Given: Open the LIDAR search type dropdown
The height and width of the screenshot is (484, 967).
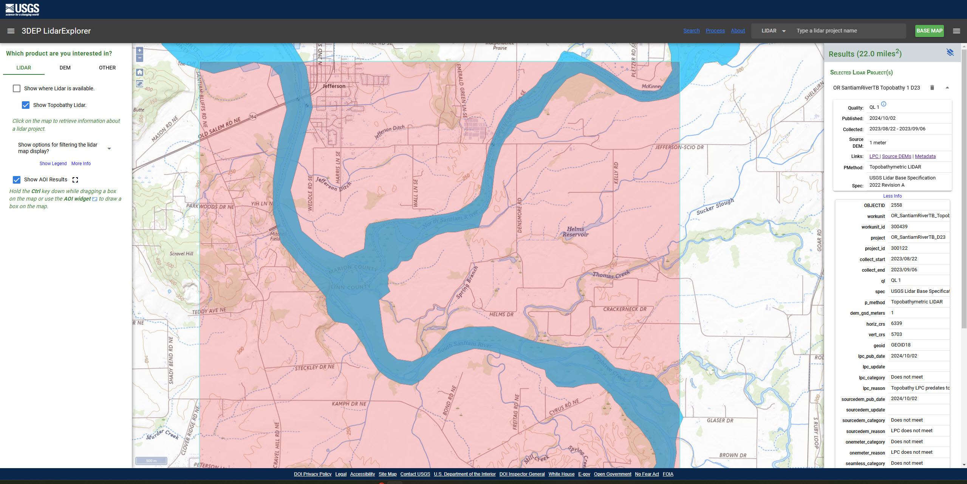Looking at the screenshot, I should 773,31.
